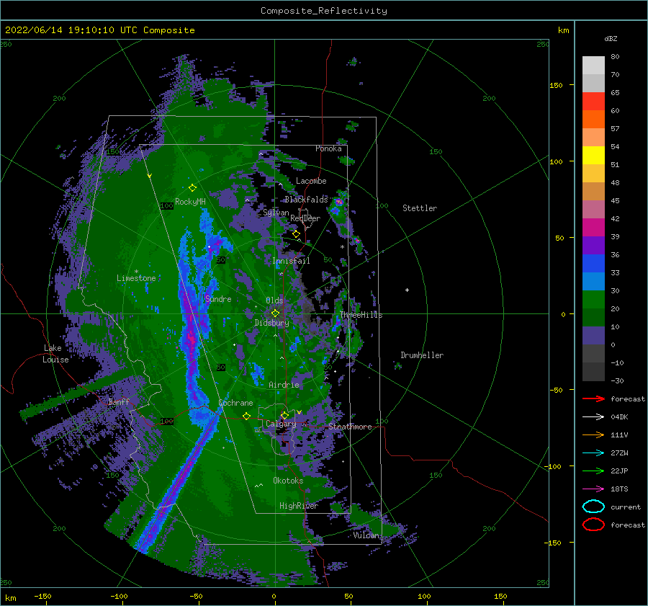Click the red forecast ellipse legend icon

(x=593, y=525)
